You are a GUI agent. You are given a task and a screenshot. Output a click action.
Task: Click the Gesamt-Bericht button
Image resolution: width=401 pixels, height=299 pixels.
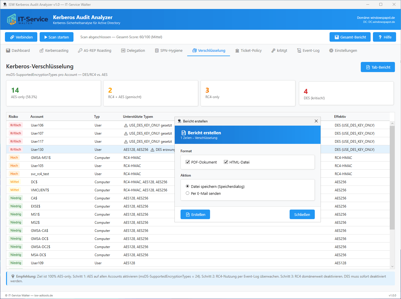point(350,37)
